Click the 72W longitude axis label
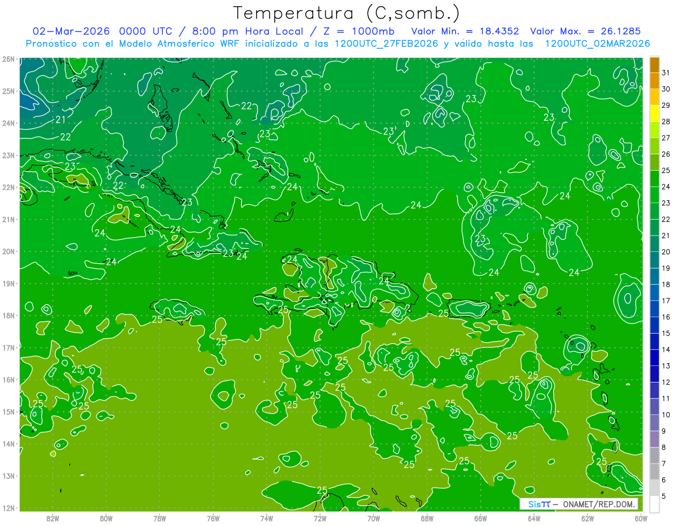The height and width of the screenshot is (526, 681). 320,518
